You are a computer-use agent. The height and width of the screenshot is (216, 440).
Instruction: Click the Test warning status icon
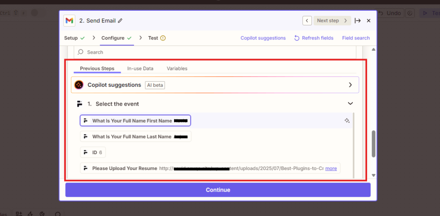pos(163,38)
